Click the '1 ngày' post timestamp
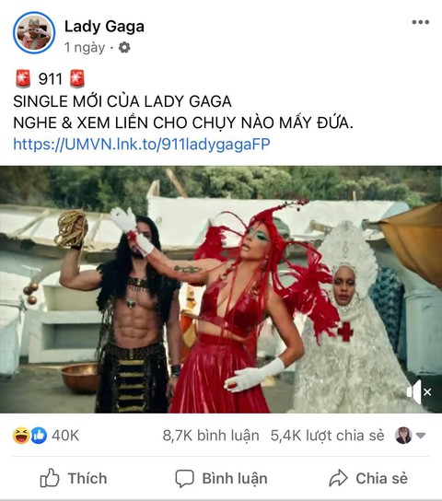Image resolution: width=442 pixels, height=501 pixels. pos(85,48)
